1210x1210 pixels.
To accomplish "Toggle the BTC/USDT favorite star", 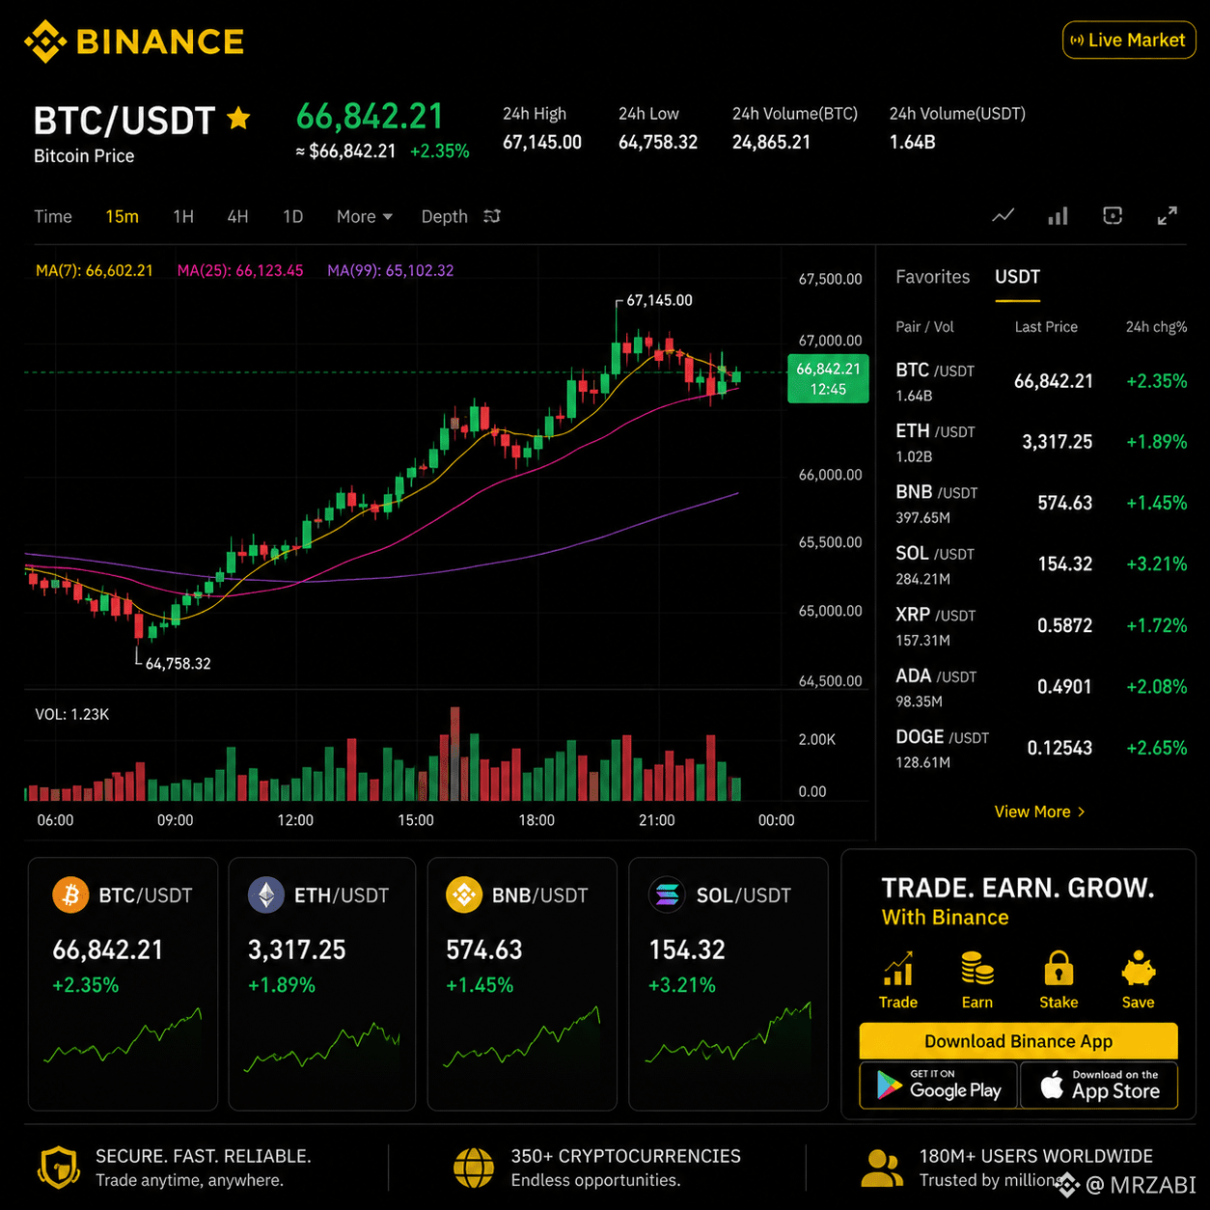I will pos(238,119).
